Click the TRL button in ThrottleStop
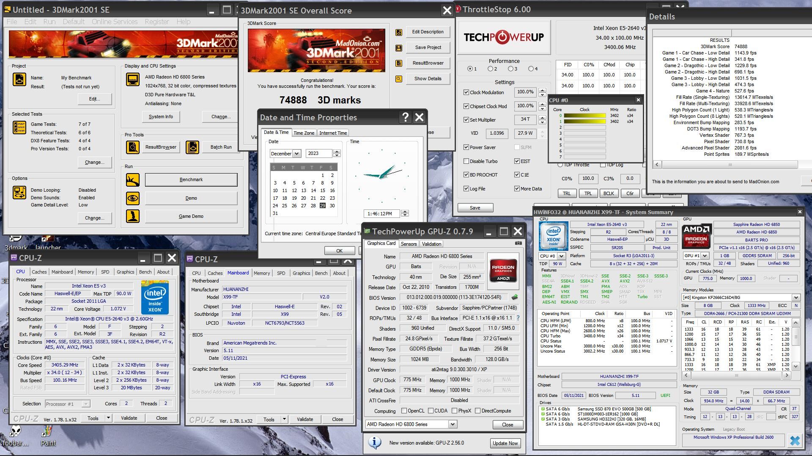The width and height of the screenshot is (812, 456). coord(567,193)
